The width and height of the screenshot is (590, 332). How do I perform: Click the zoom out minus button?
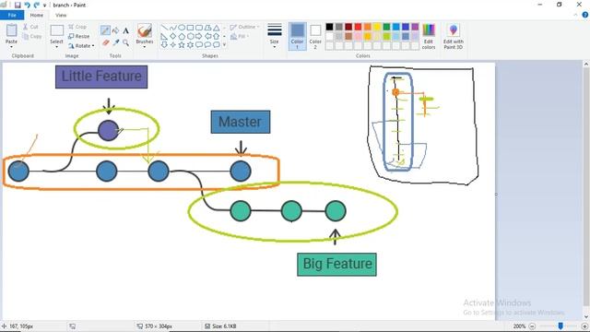[x=532, y=326]
